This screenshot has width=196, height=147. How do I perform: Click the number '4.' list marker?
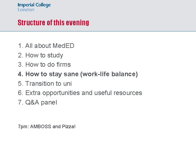[x=21, y=74]
